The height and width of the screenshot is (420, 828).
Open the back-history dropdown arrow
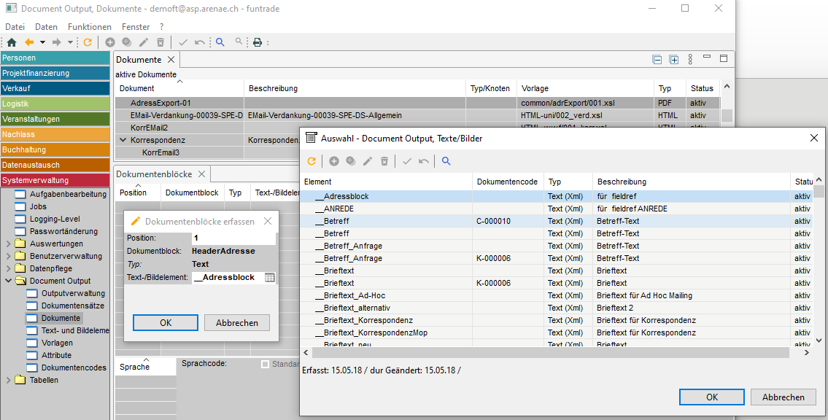pos(42,42)
